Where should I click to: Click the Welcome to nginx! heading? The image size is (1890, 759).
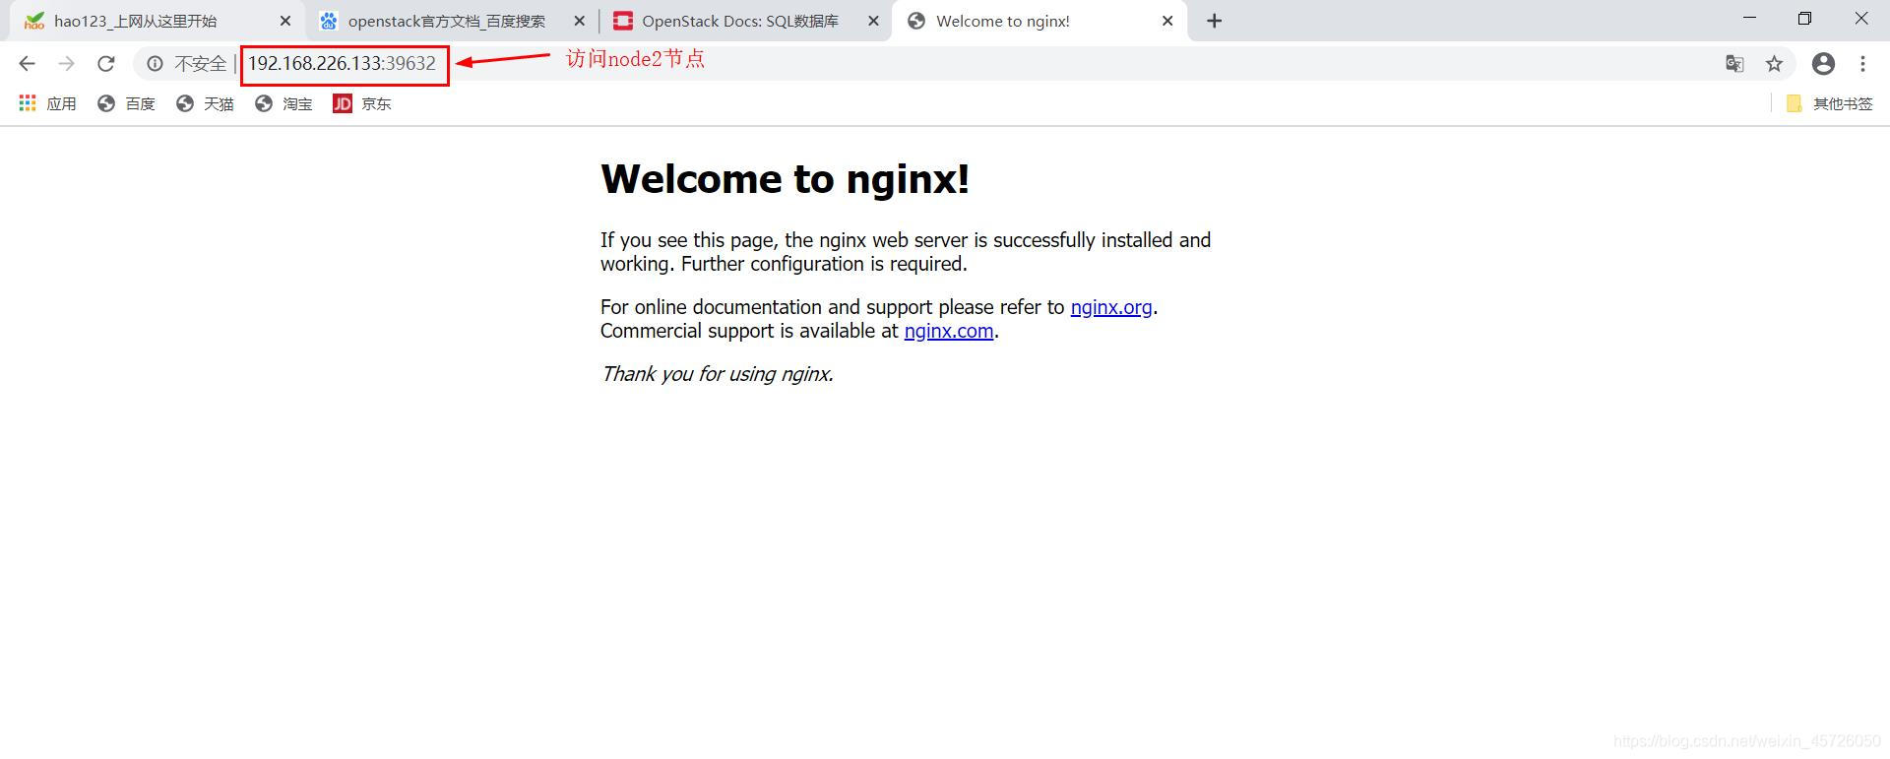click(785, 179)
